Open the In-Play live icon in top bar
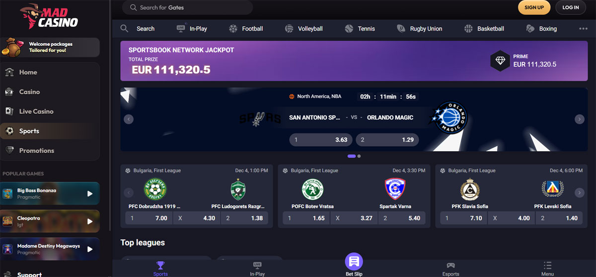 [181, 28]
